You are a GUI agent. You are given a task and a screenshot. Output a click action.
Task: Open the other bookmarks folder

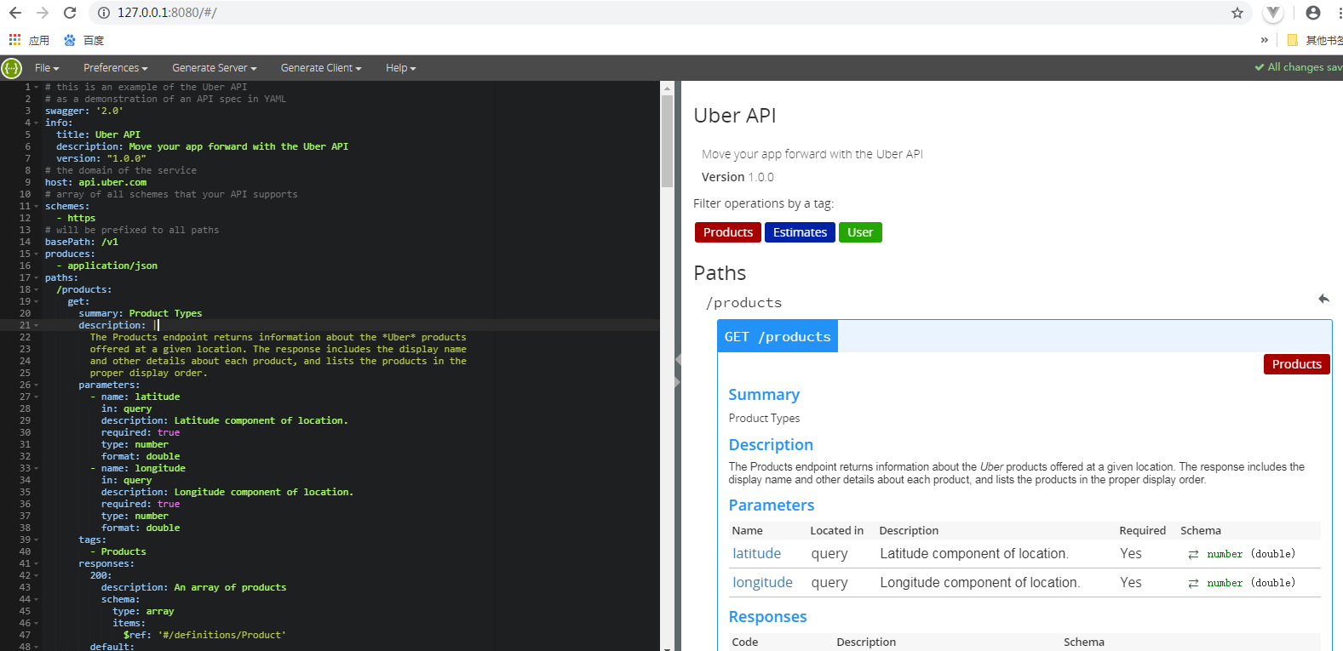click(1315, 40)
